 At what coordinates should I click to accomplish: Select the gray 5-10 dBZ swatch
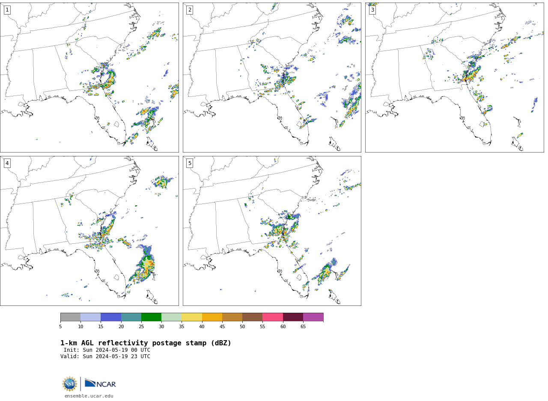pos(70,317)
